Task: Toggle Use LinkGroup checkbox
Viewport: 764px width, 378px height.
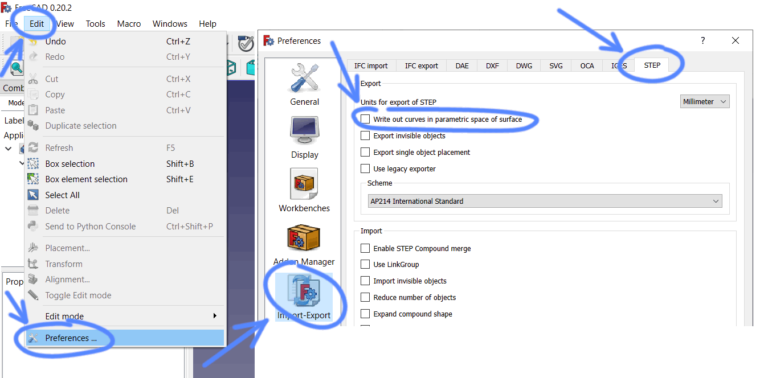Action: pos(365,265)
